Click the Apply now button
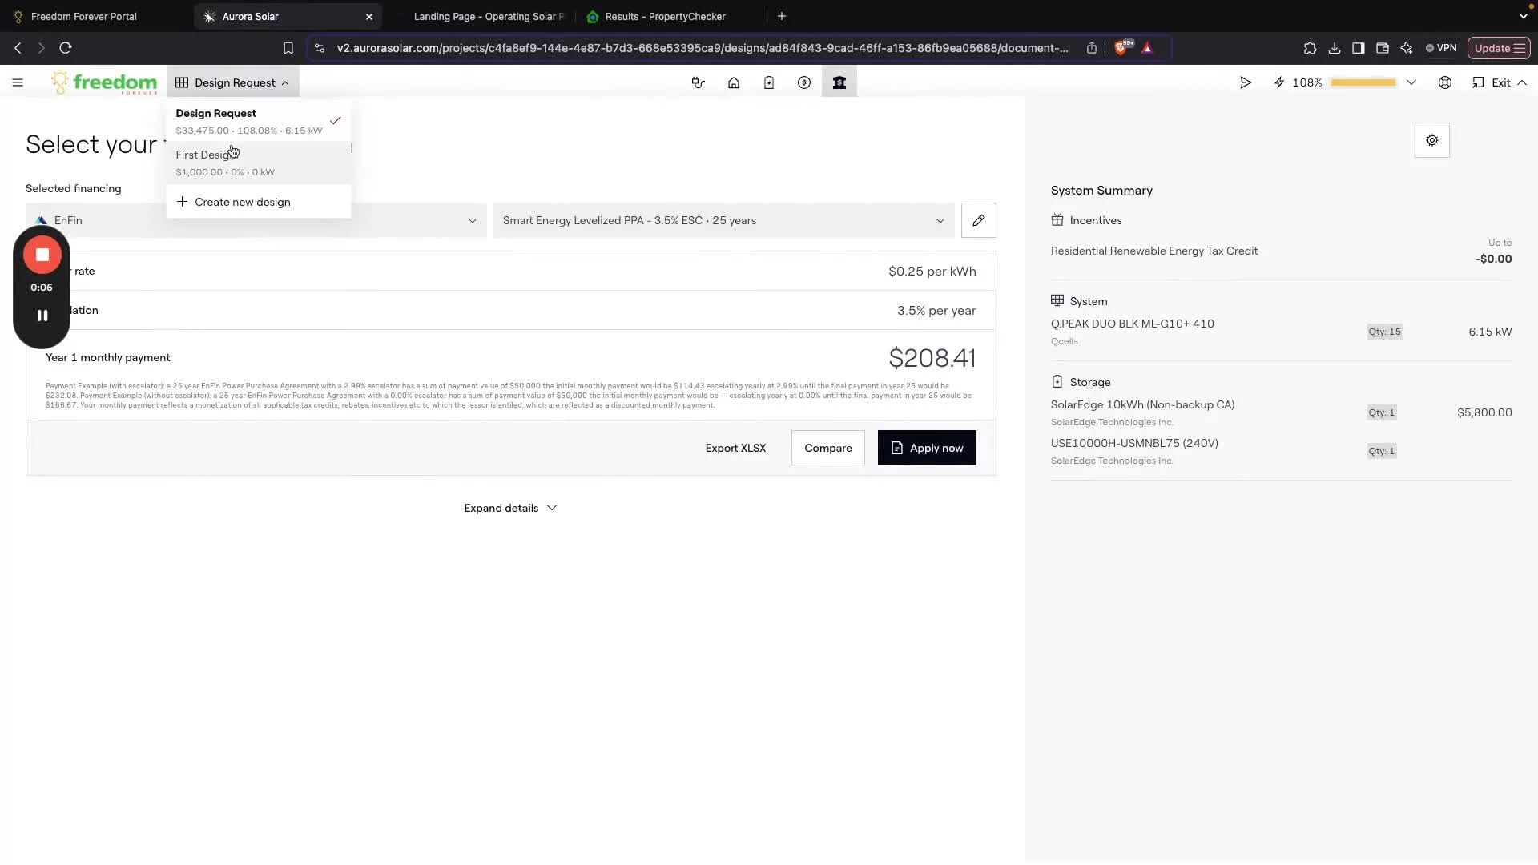Image resolution: width=1538 pixels, height=865 pixels. coord(927,448)
